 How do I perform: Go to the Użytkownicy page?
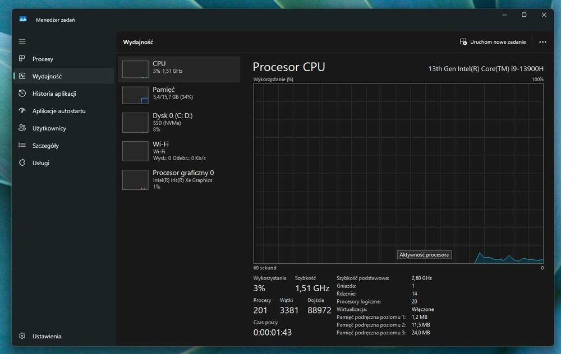point(64,128)
